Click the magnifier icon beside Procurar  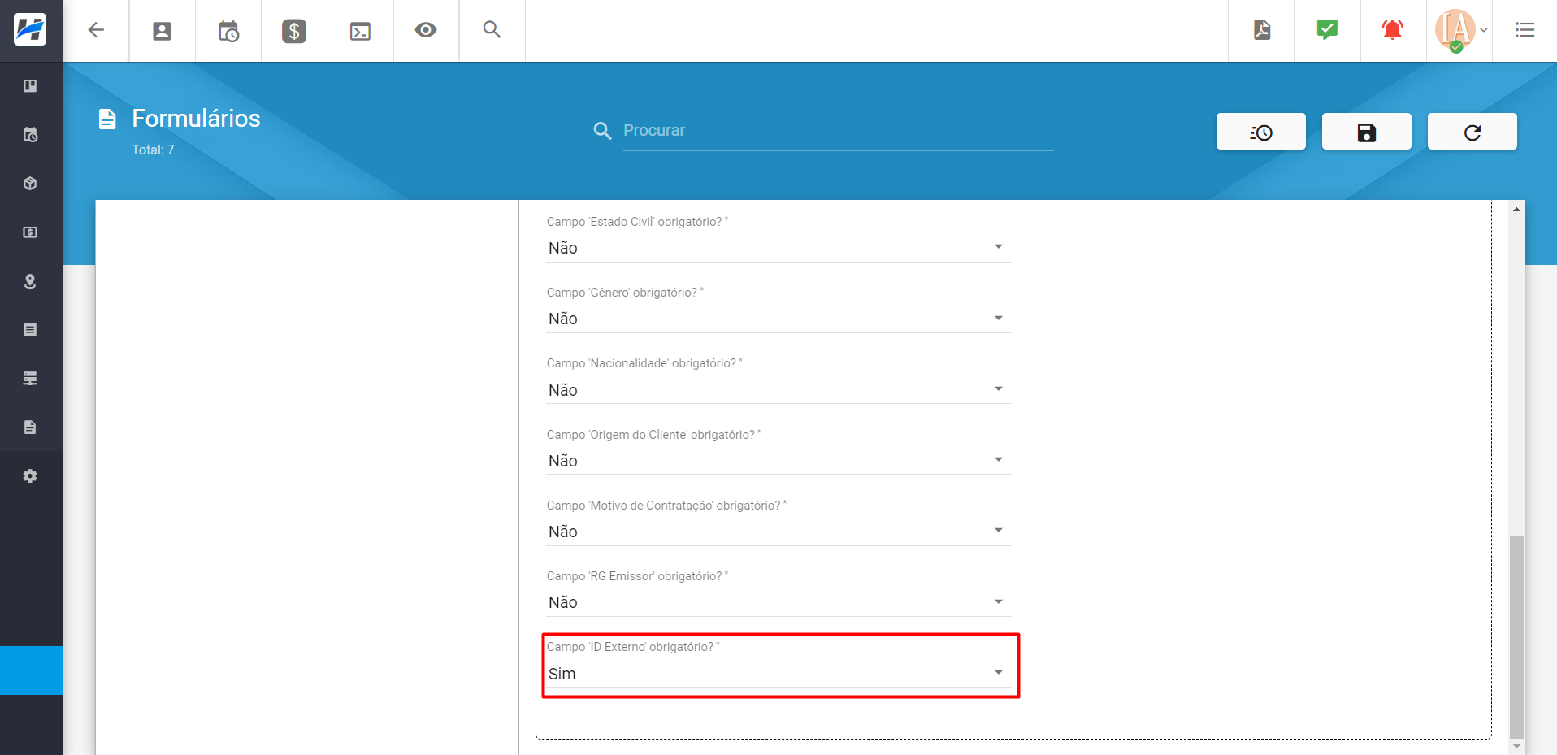pos(602,131)
